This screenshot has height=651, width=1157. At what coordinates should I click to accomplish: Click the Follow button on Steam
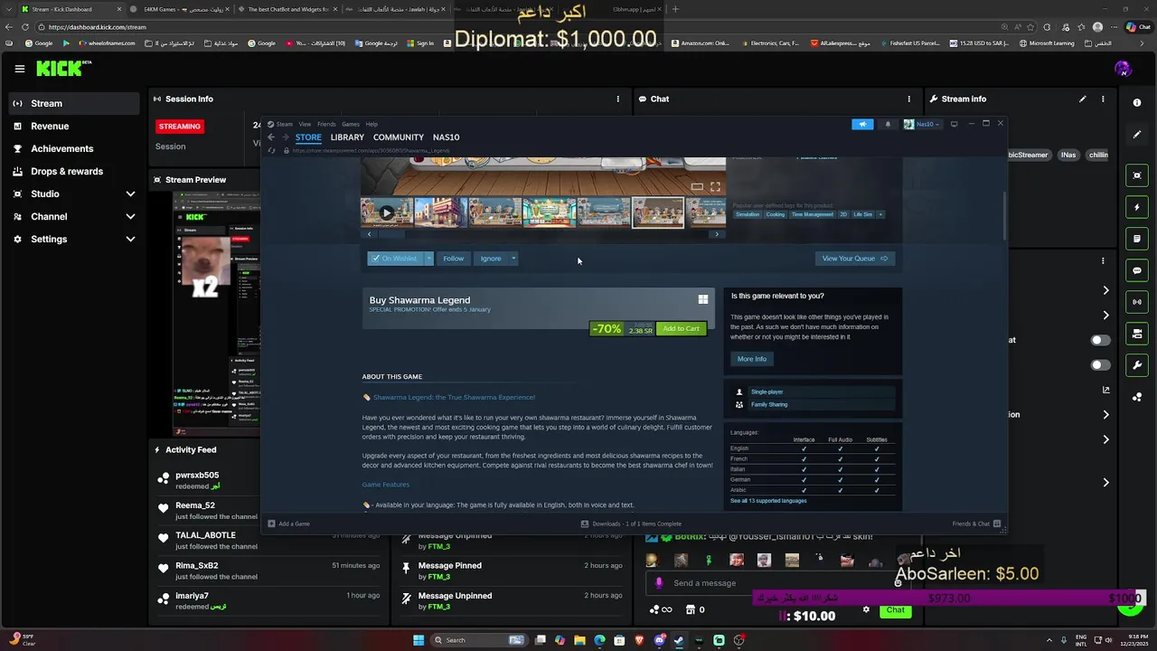coord(453,259)
